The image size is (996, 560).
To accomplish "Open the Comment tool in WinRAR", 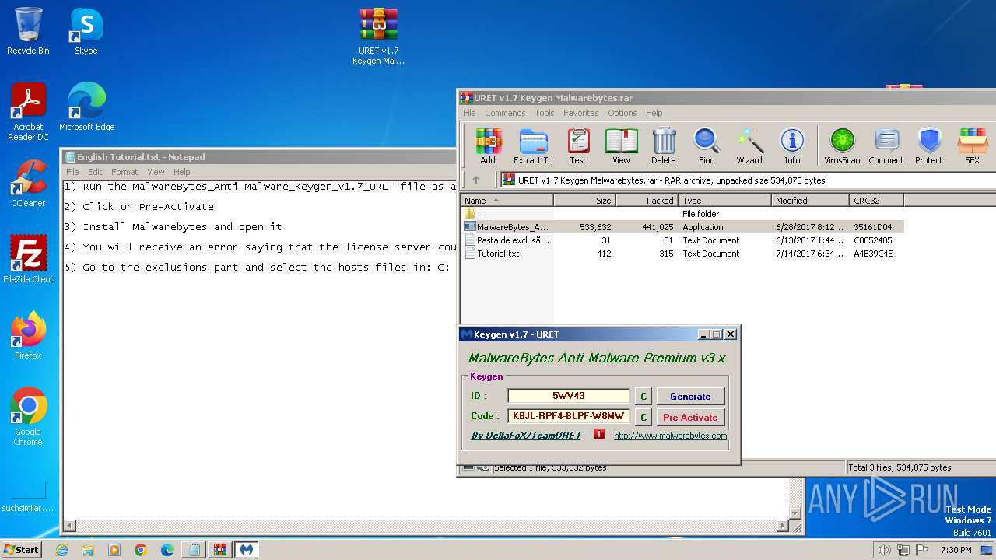I will [x=886, y=146].
